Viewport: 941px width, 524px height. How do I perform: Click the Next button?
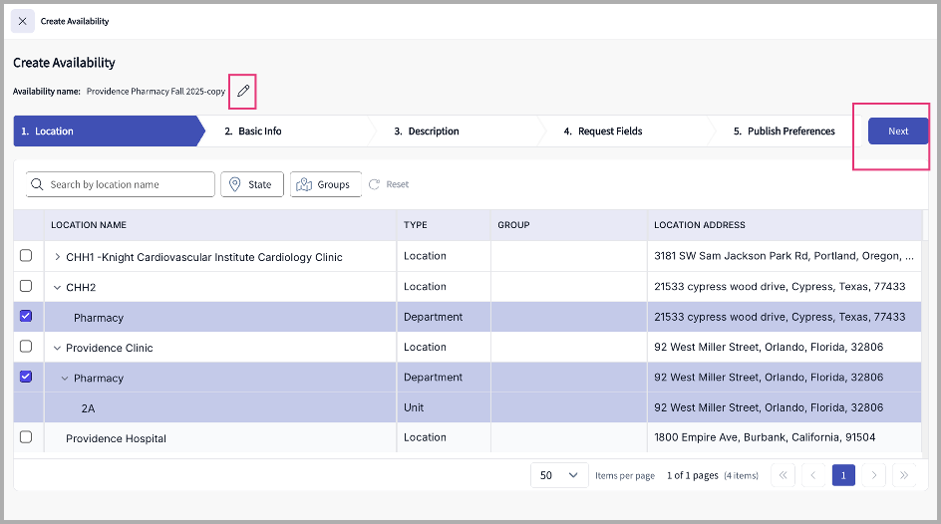click(897, 131)
